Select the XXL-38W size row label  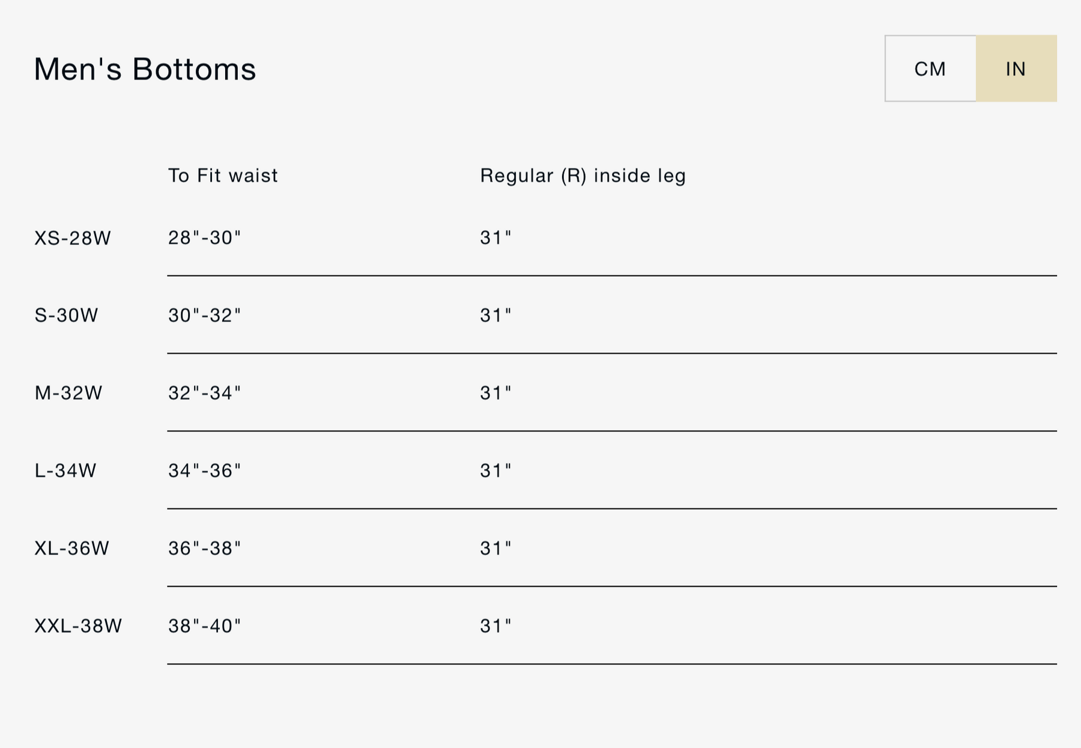pos(78,626)
